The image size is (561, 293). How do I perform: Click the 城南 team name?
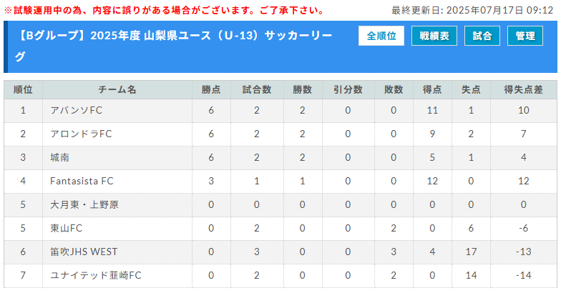pyautogui.click(x=60, y=157)
